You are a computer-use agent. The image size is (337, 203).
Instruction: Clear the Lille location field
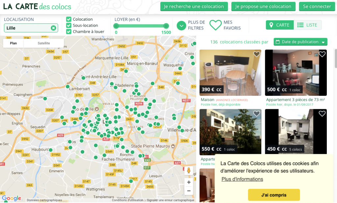tap(53, 28)
